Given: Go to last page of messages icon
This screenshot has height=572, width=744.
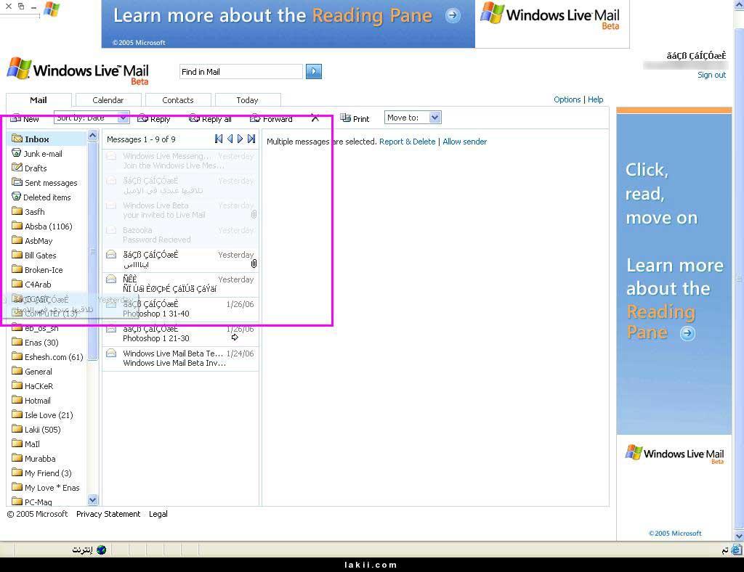Looking at the screenshot, I should (x=251, y=139).
